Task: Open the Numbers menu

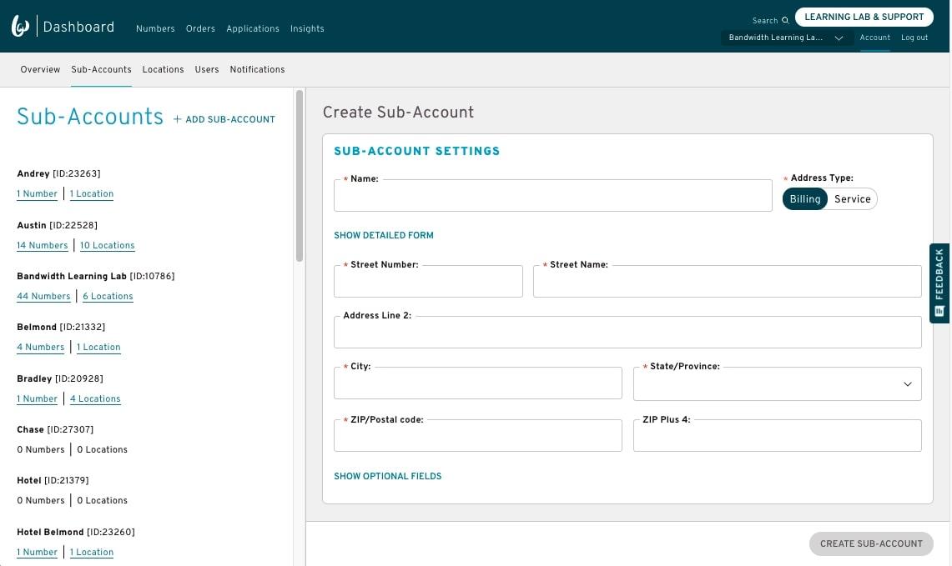Action: [x=155, y=28]
